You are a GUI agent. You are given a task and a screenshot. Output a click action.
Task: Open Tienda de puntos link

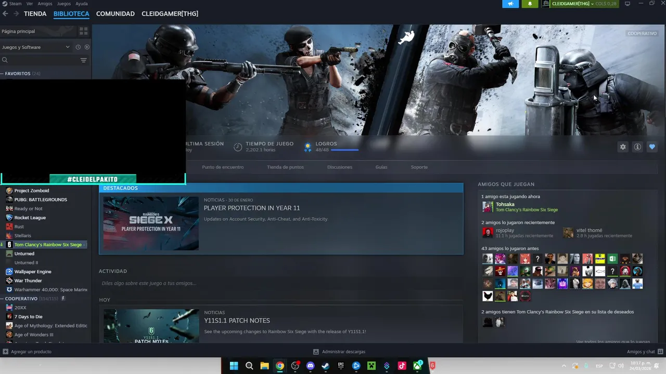click(x=285, y=167)
